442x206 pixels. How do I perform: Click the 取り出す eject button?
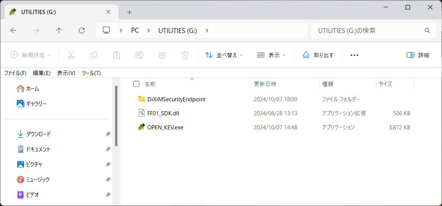click(318, 55)
